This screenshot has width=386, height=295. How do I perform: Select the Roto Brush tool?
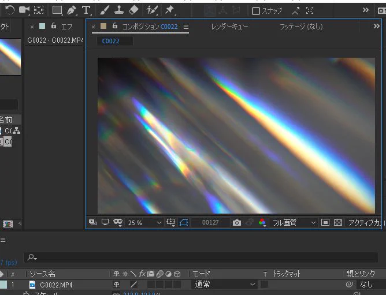tap(152, 10)
